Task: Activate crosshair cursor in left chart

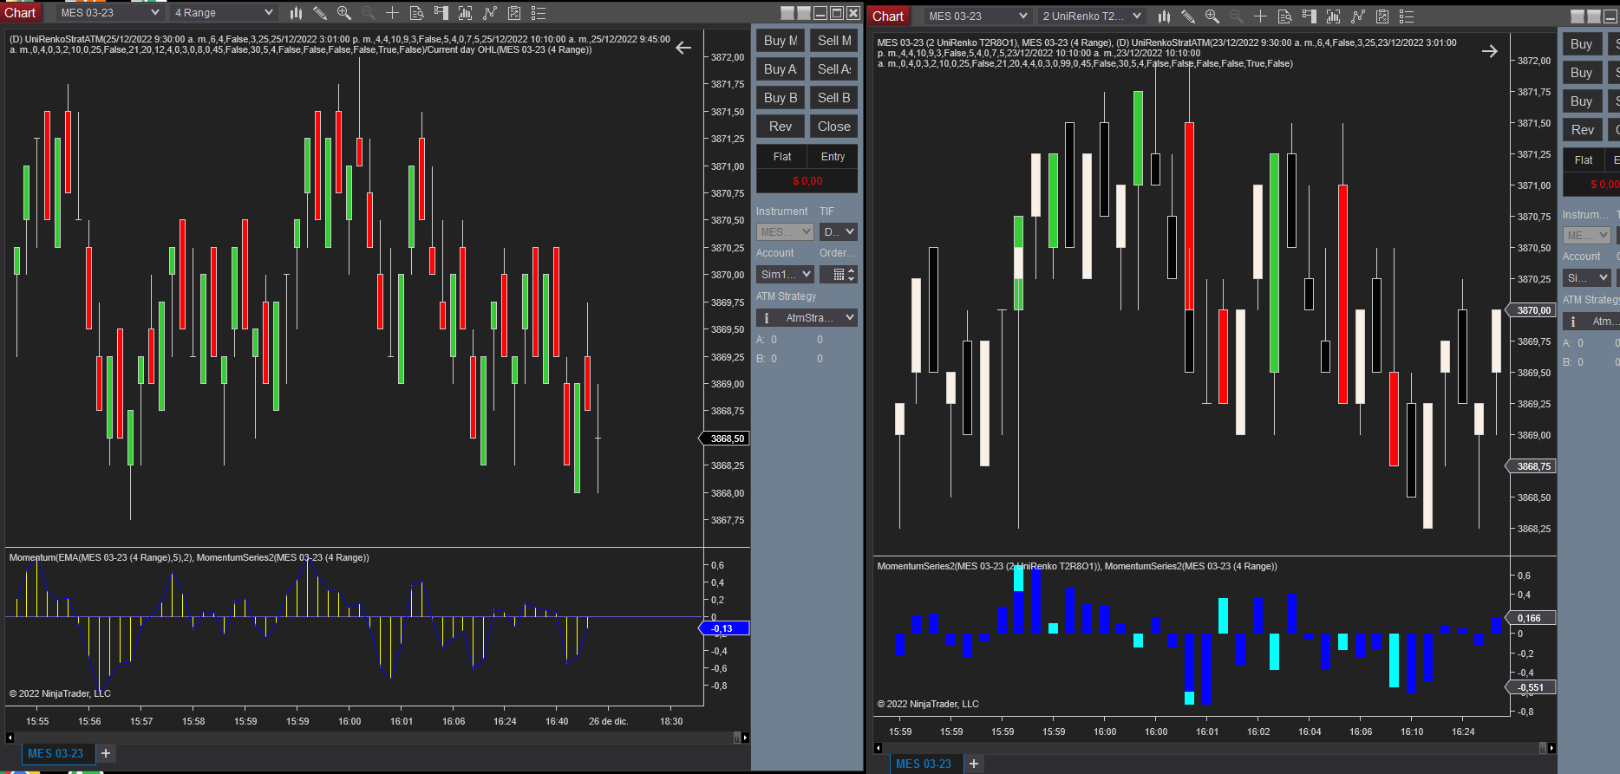Action: tap(393, 13)
